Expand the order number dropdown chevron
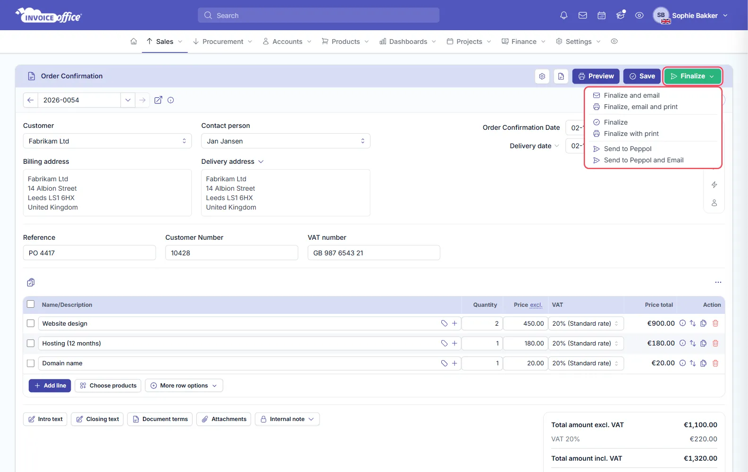The width and height of the screenshot is (748, 472). [127, 100]
